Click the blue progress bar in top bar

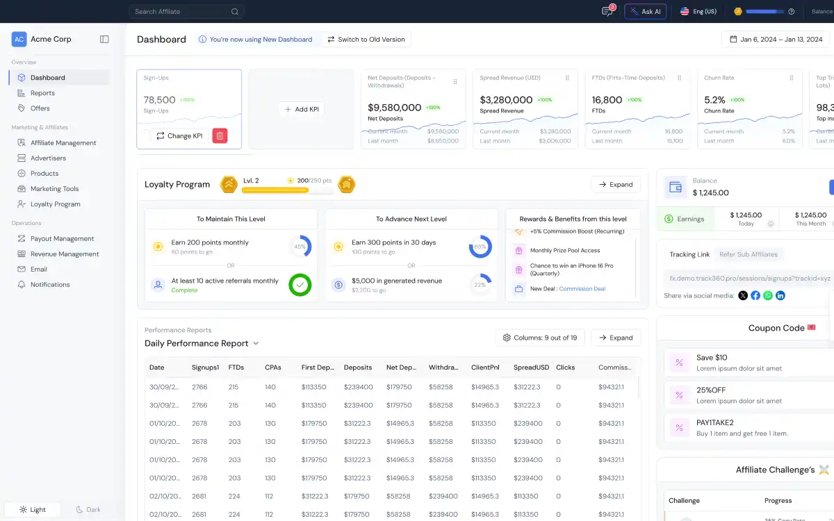coord(764,11)
